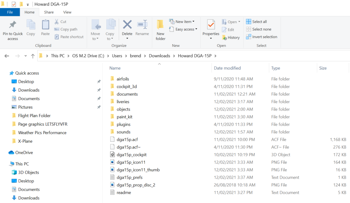Open Properties with checkmark icon

[211, 25]
